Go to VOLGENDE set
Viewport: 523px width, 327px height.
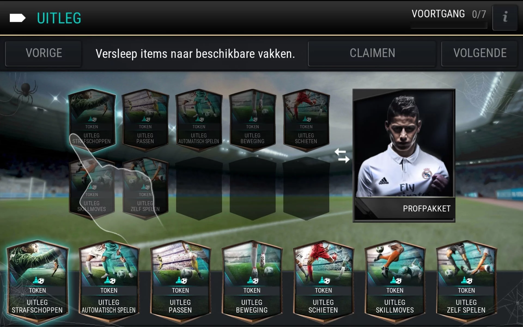tap(480, 53)
